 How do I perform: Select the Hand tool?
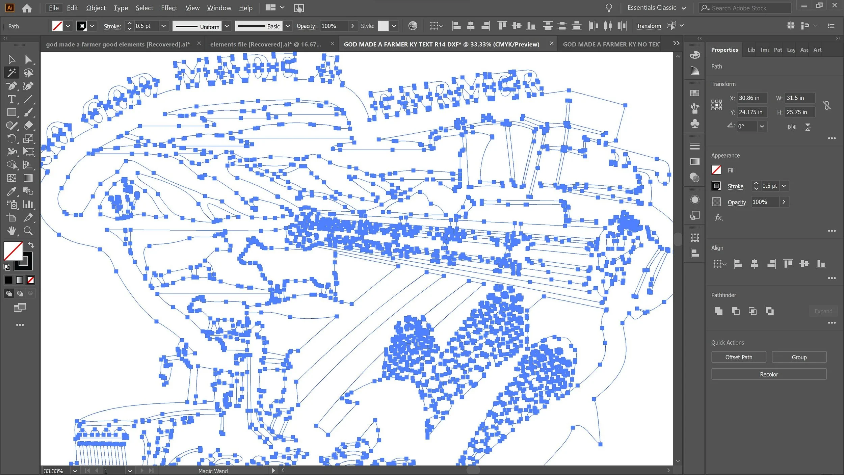coord(11,231)
